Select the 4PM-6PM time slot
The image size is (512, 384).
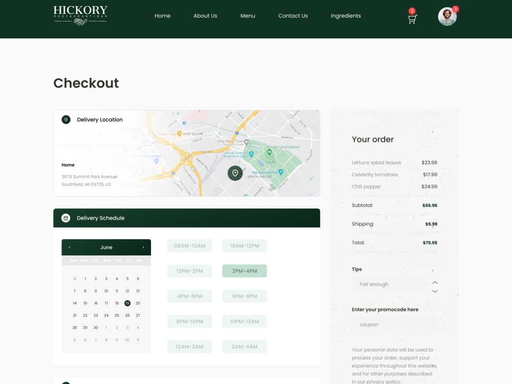pos(190,296)
